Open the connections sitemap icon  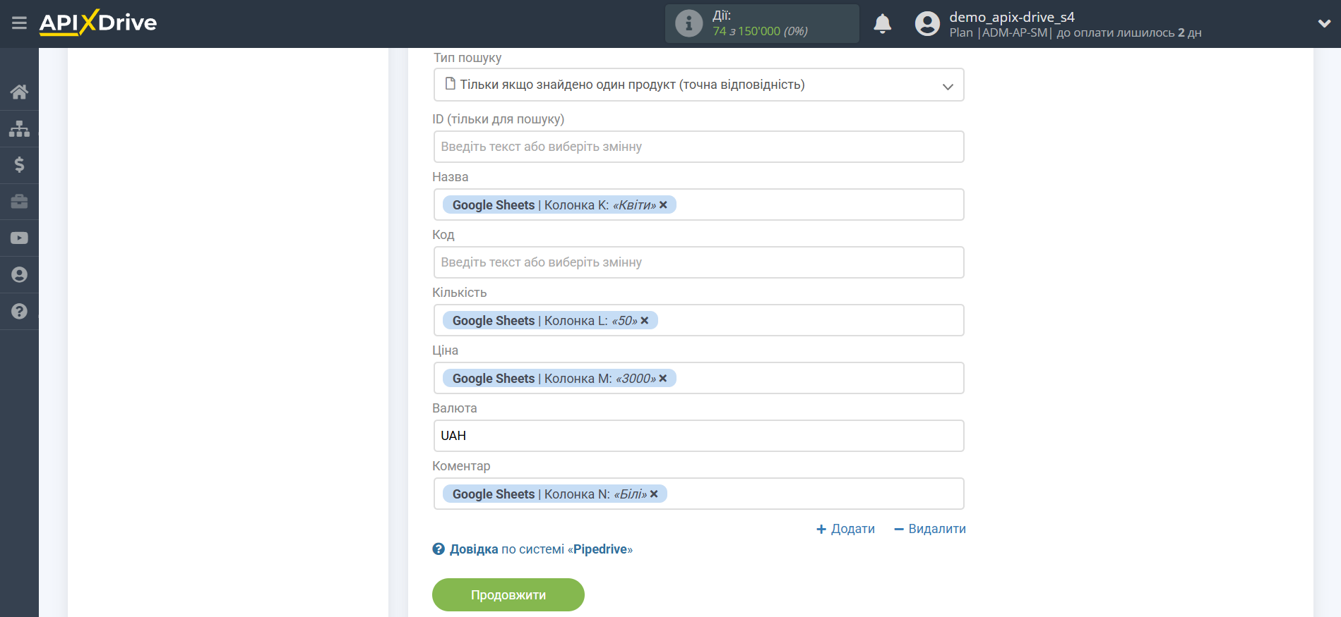(19, 128)
